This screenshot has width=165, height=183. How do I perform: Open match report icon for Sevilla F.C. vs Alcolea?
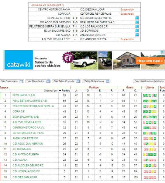tap(137, 18)
